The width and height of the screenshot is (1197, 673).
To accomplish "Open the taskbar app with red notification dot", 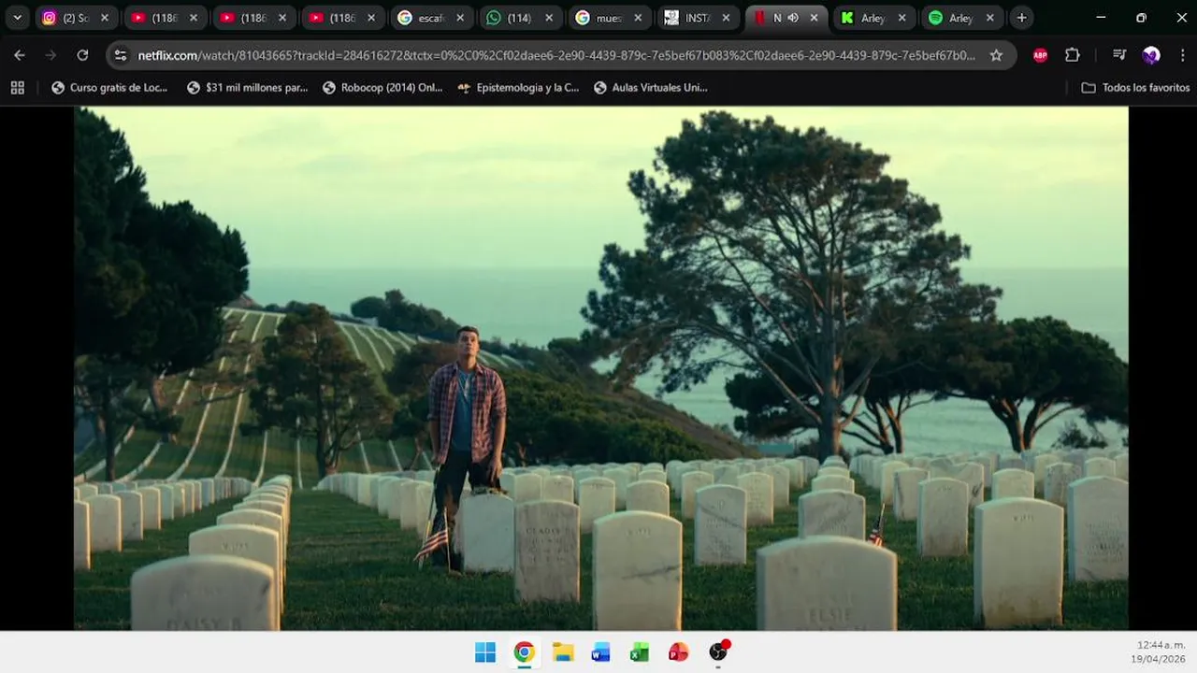I will pos(718,652).
